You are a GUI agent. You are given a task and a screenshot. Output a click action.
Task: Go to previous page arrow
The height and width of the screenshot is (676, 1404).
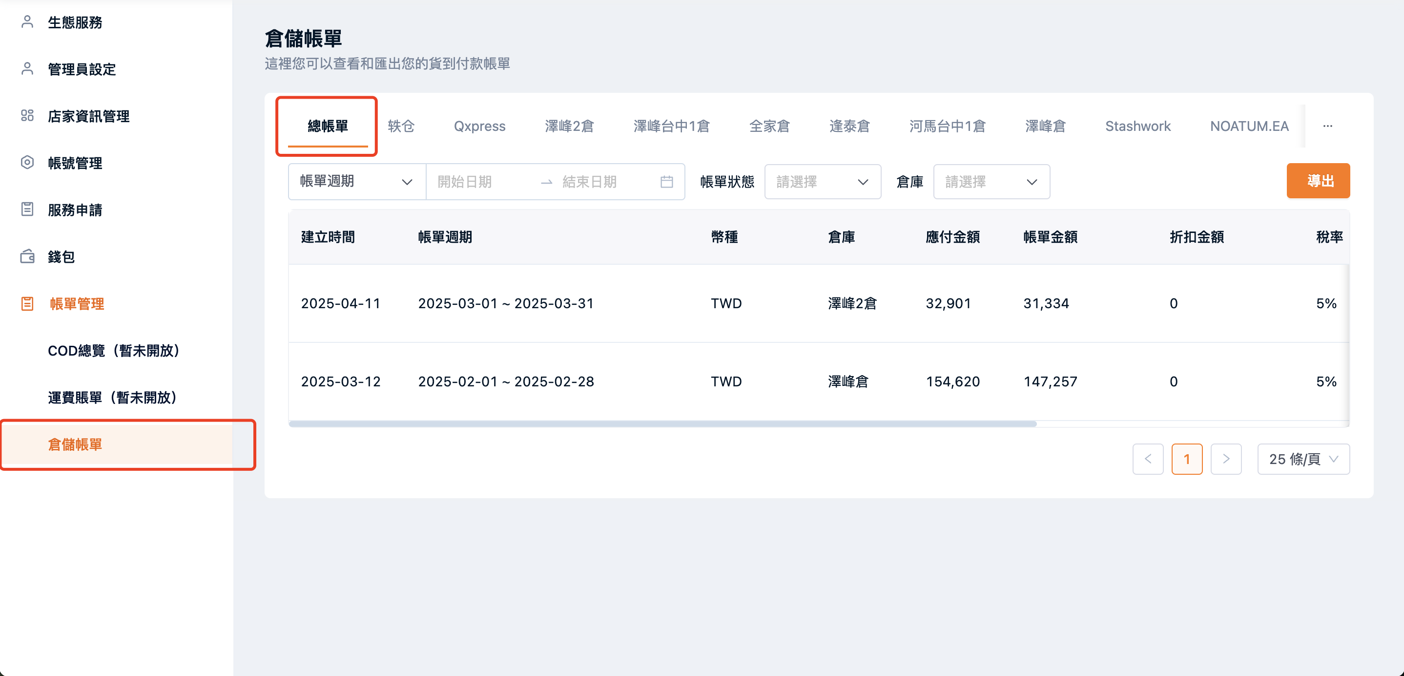(1148, 459)
